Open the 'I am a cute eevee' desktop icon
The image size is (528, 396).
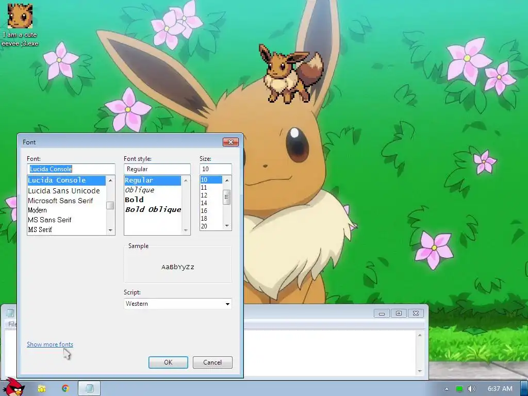pyautogui.click(x=20, y=25)
